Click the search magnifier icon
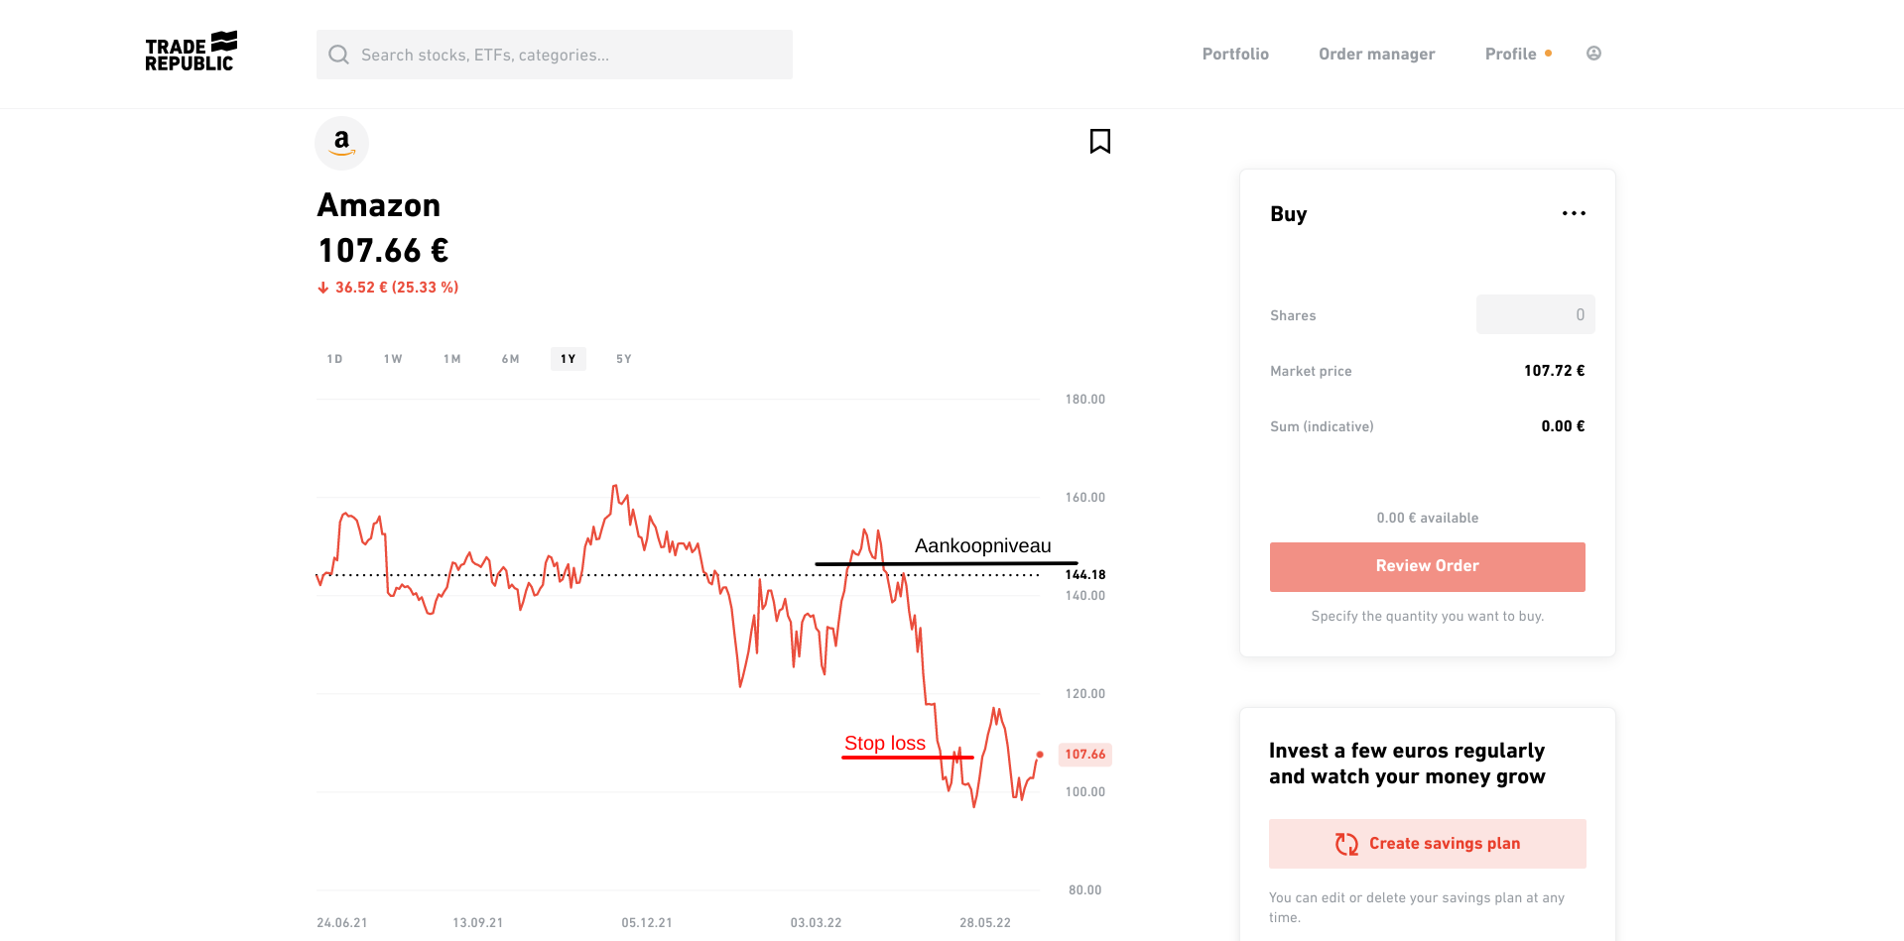The width and height of the screenshot is (1904, 941). pyautogui.click(x=338, y=55)
